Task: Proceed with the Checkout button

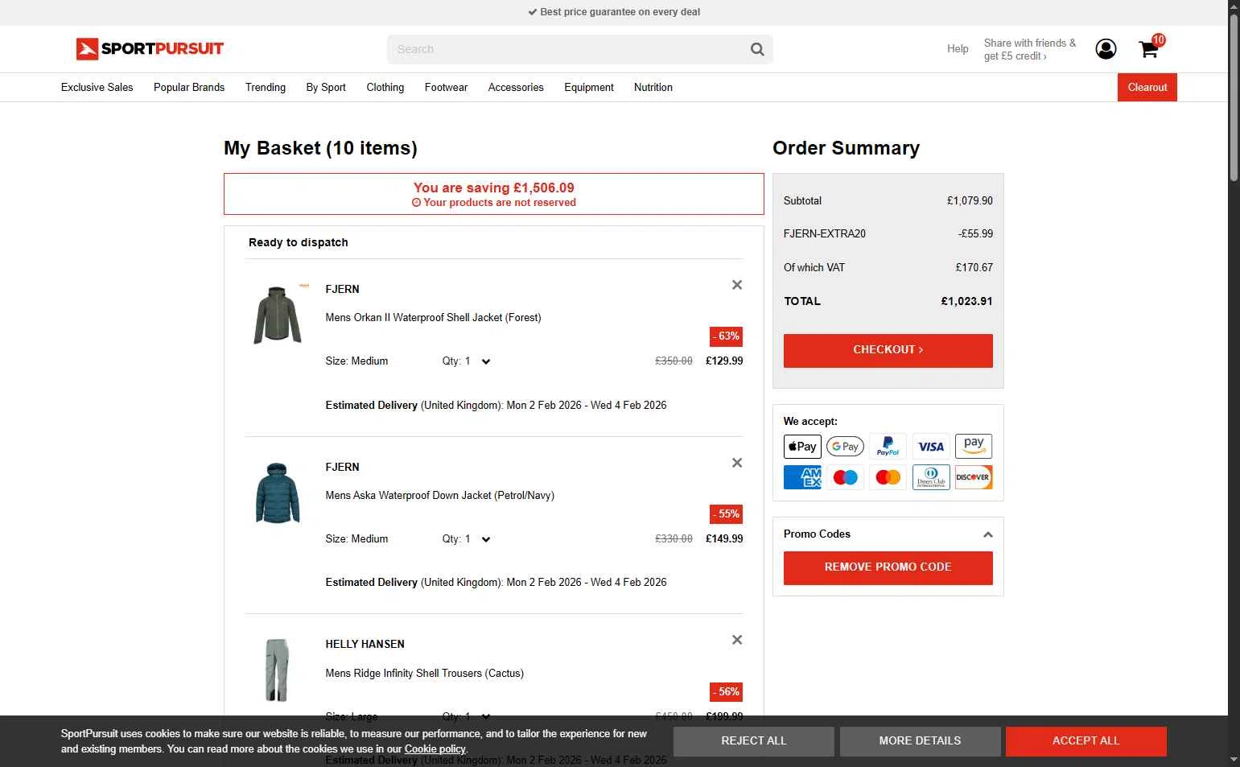Action: pos(888,350)
